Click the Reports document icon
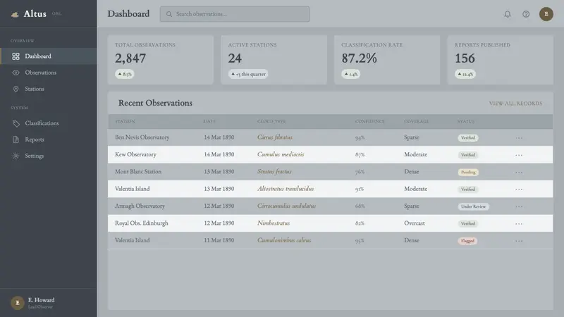The height and width of the screenshot is (317, 564). point(16,139)
